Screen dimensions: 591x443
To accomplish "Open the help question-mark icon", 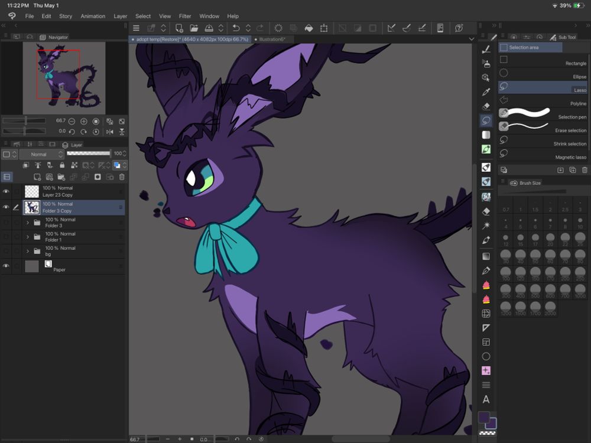I will click(459, 28).
